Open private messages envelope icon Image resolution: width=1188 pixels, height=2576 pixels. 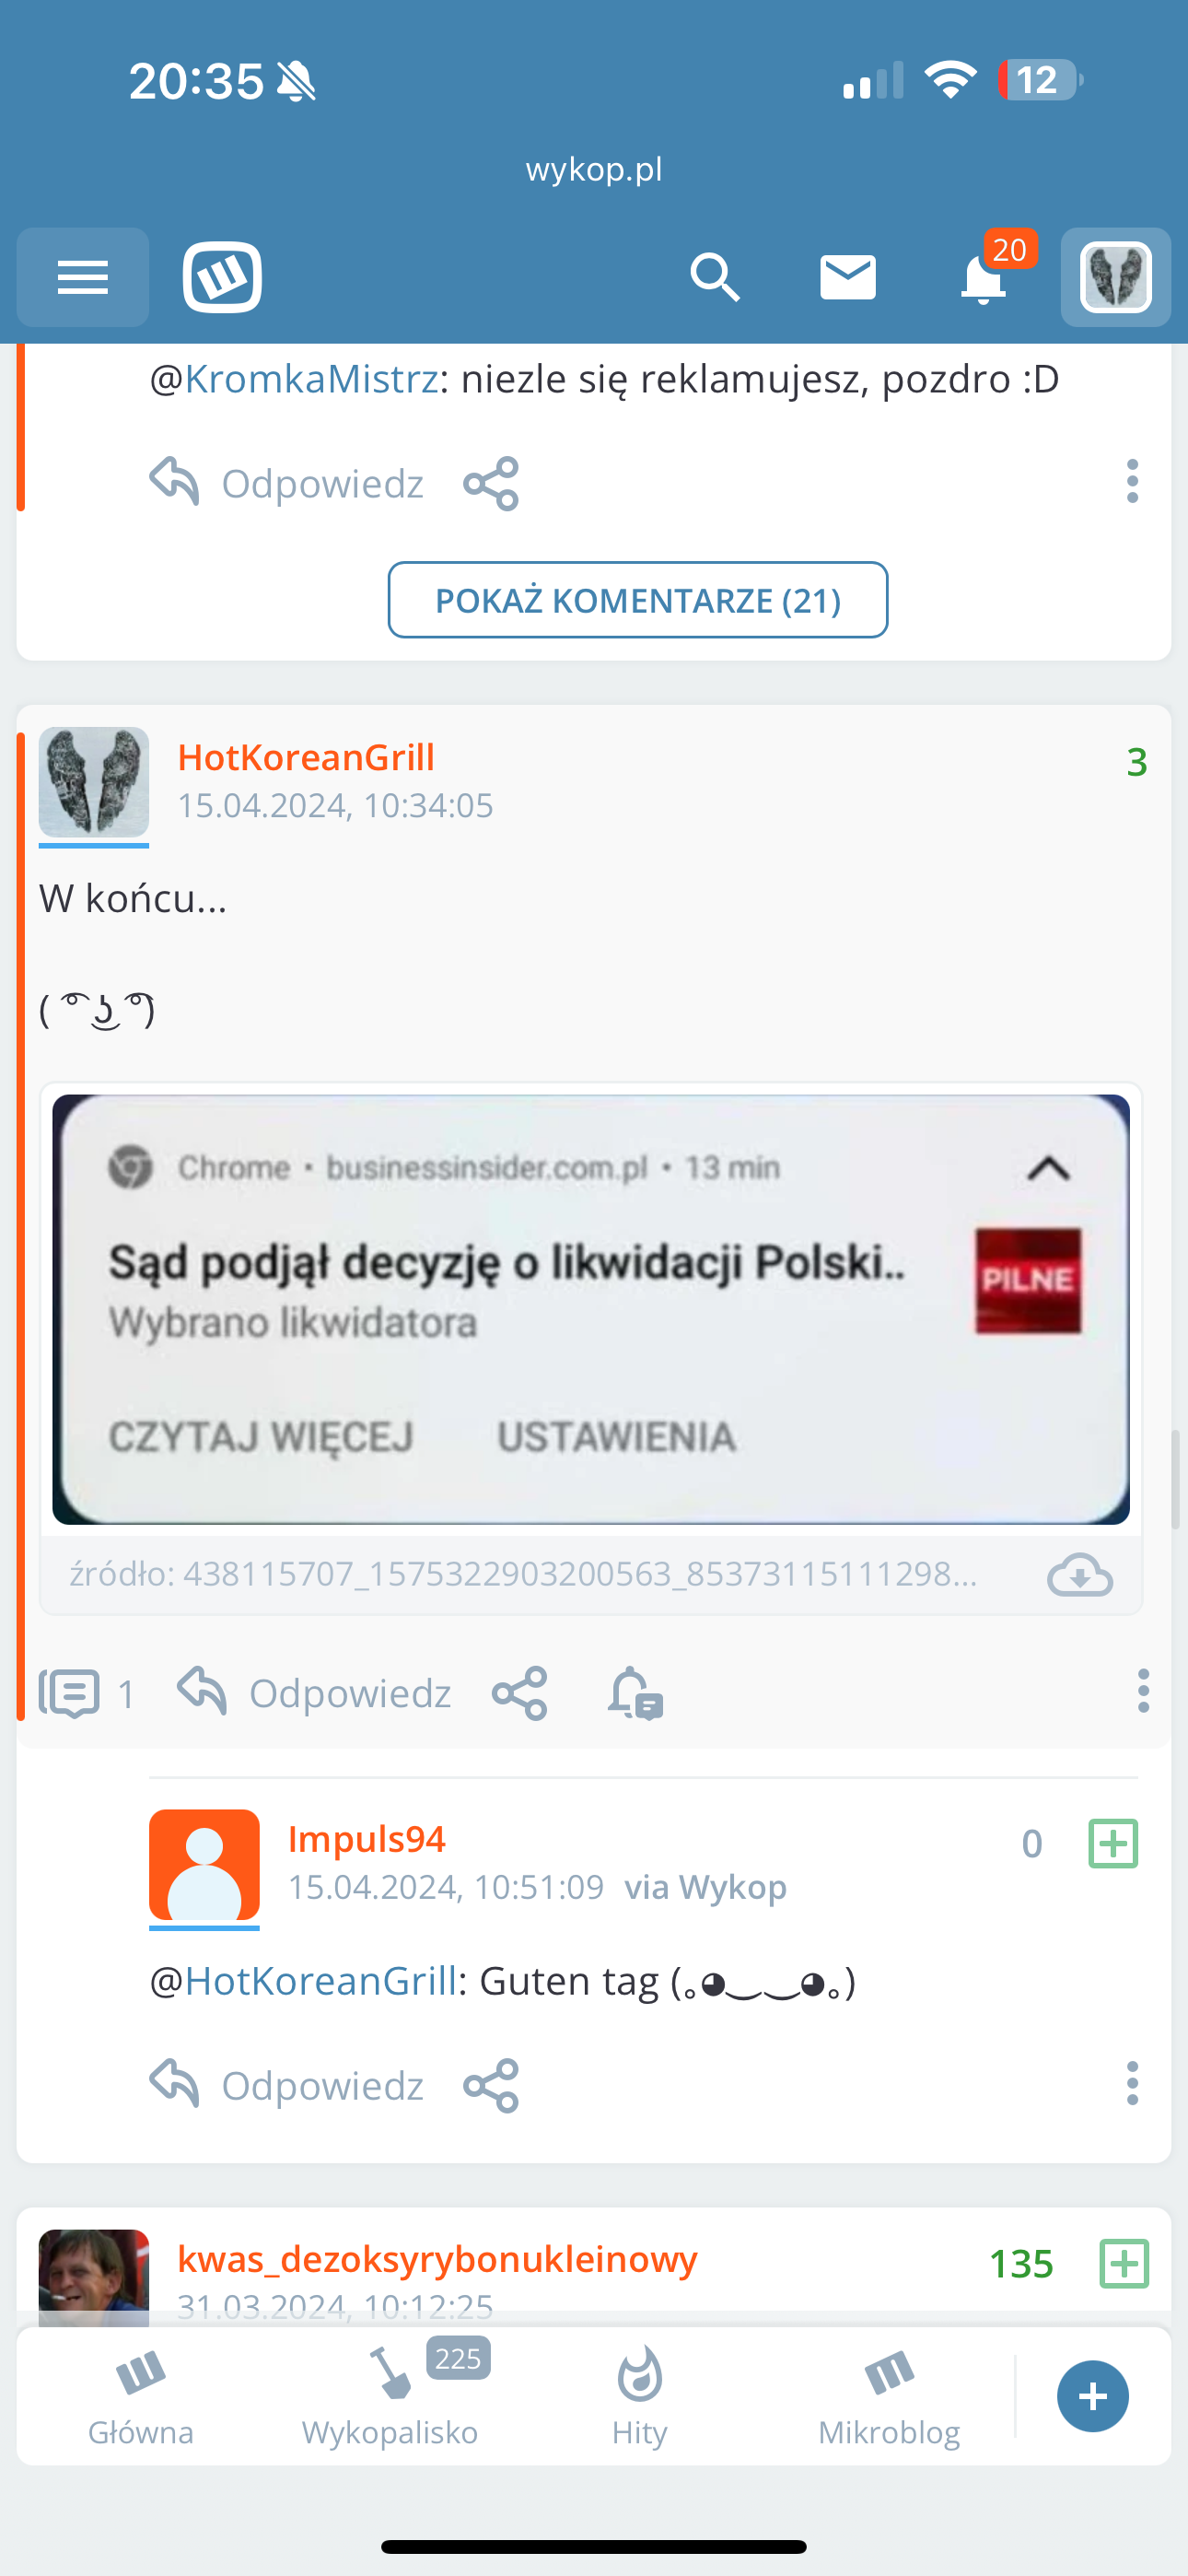(x=848, y=277)
